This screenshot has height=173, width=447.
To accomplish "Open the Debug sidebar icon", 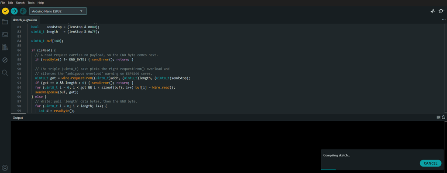I will coord(5,60).
